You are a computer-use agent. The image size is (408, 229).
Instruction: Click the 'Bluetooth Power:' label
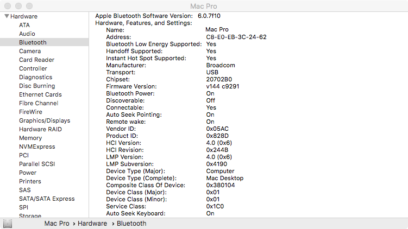[x=130, y=93]
